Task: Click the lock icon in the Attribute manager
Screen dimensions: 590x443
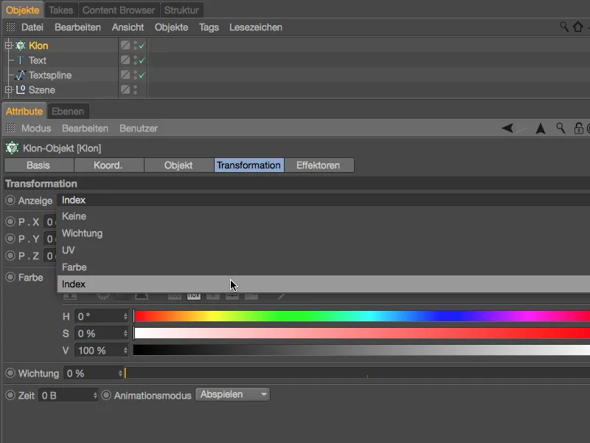Action: tap(580, 128)
